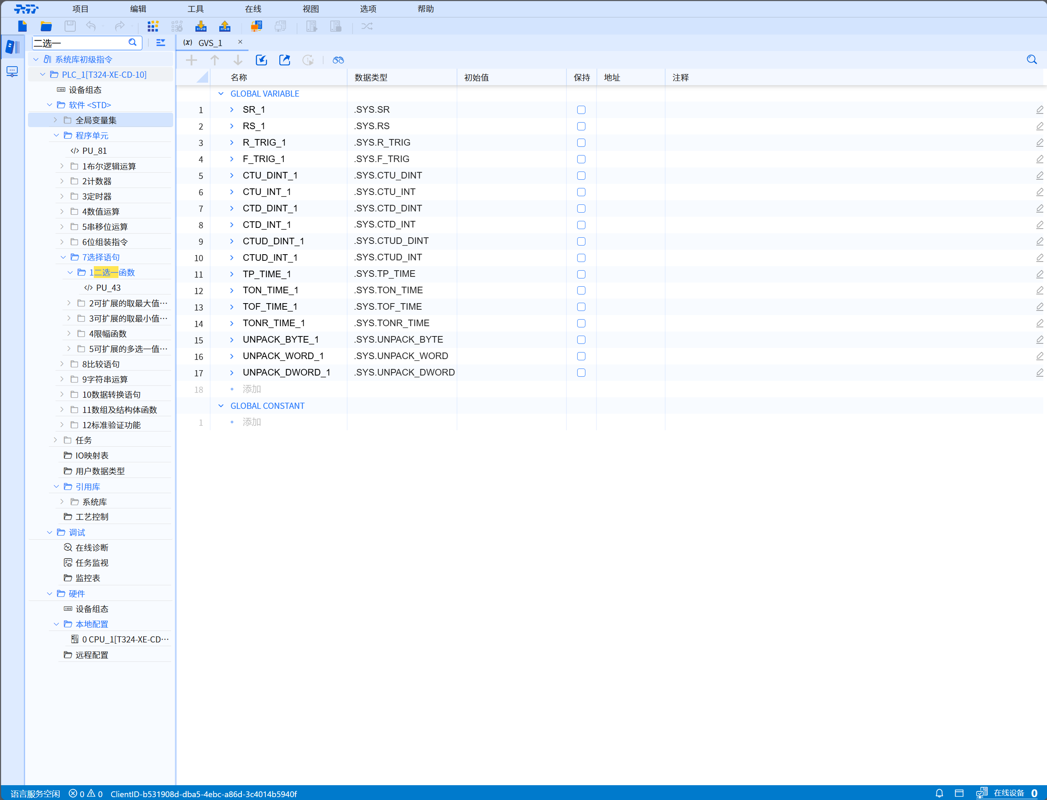
Task: Switch to the GVS_1 tab
Action: click(x=211, y=42)
